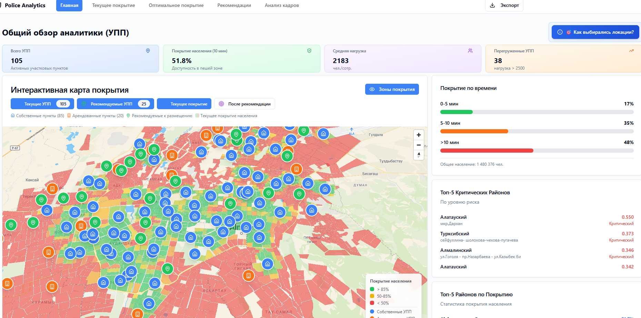The image size is (641, 318).
Task: Select Алатауский мкр.Дархан district row
Action: (537, 220)
